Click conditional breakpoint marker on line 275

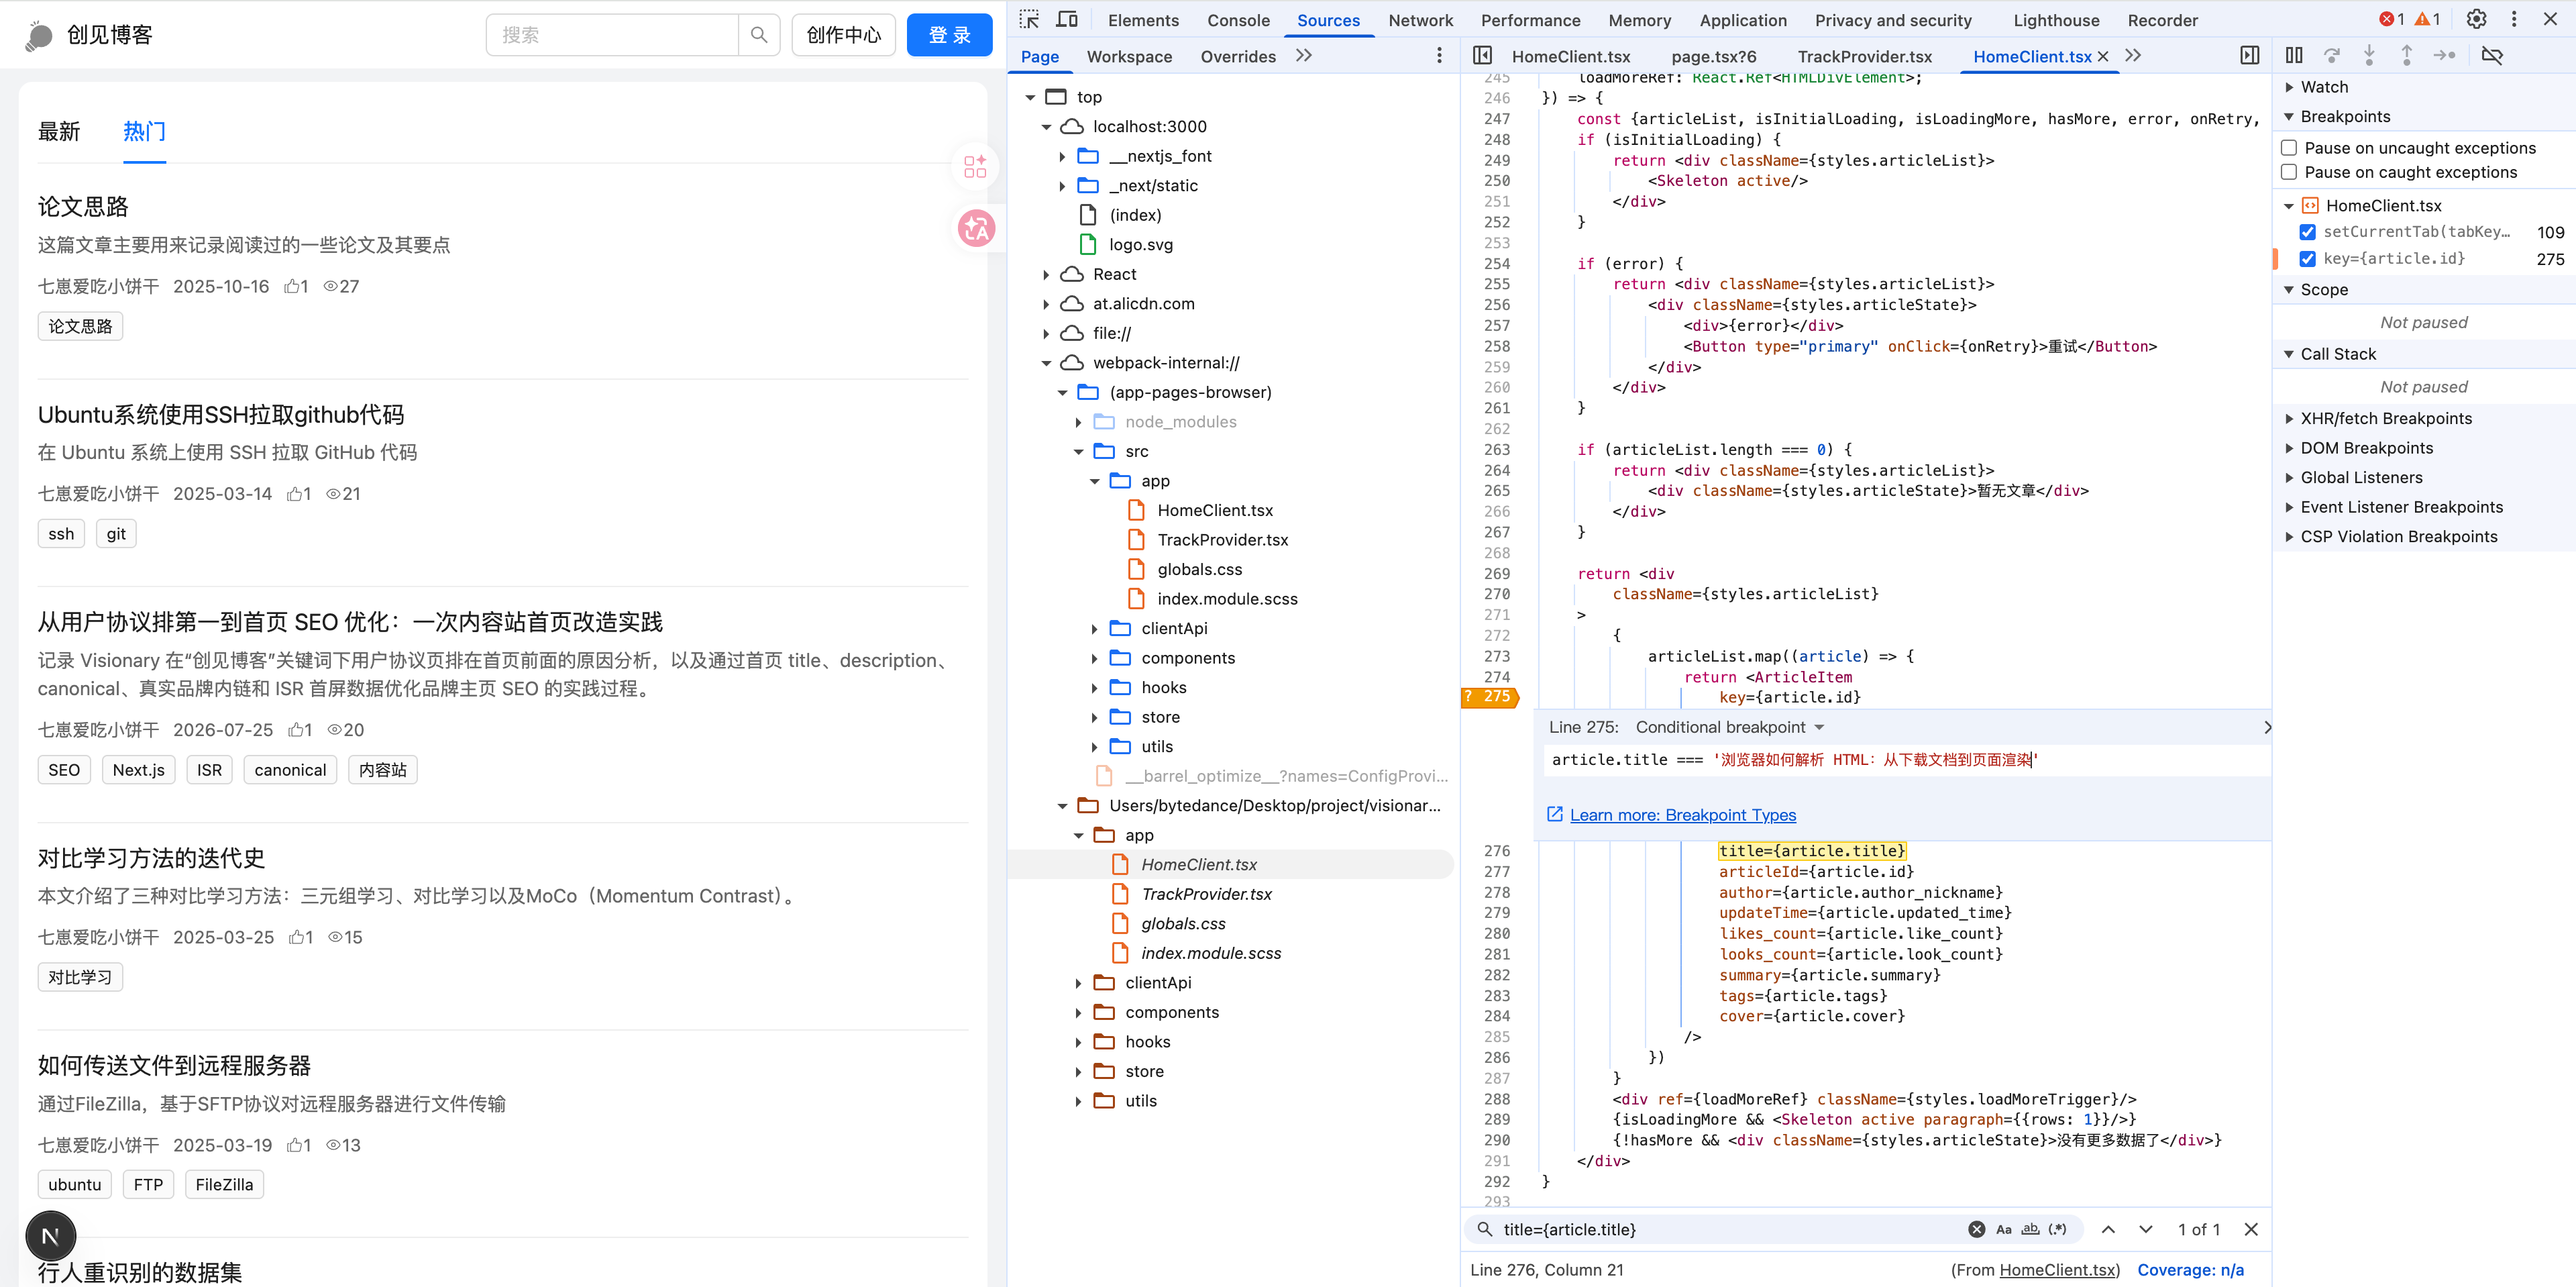pyautogui.click(x=1490, y=697)
